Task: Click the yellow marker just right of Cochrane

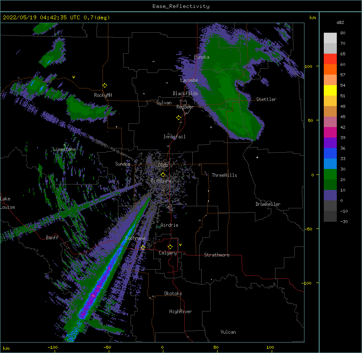Action: [143, 248]
